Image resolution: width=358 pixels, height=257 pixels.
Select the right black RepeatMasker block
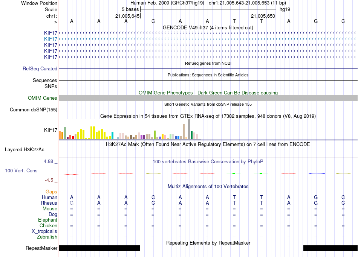point(330,248)
